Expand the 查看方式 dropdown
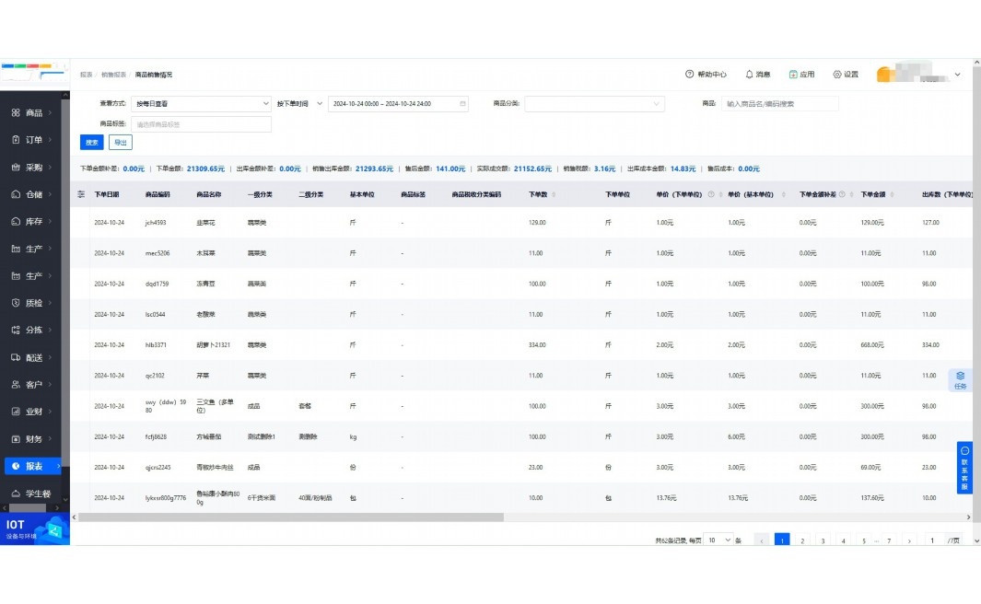981x604 pixels. coord(200,104)
